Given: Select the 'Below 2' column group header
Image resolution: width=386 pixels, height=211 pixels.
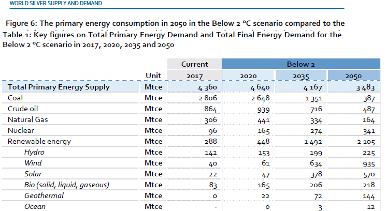Looking at the screenshot, I should pyautogui.click(x=301, y=65).
